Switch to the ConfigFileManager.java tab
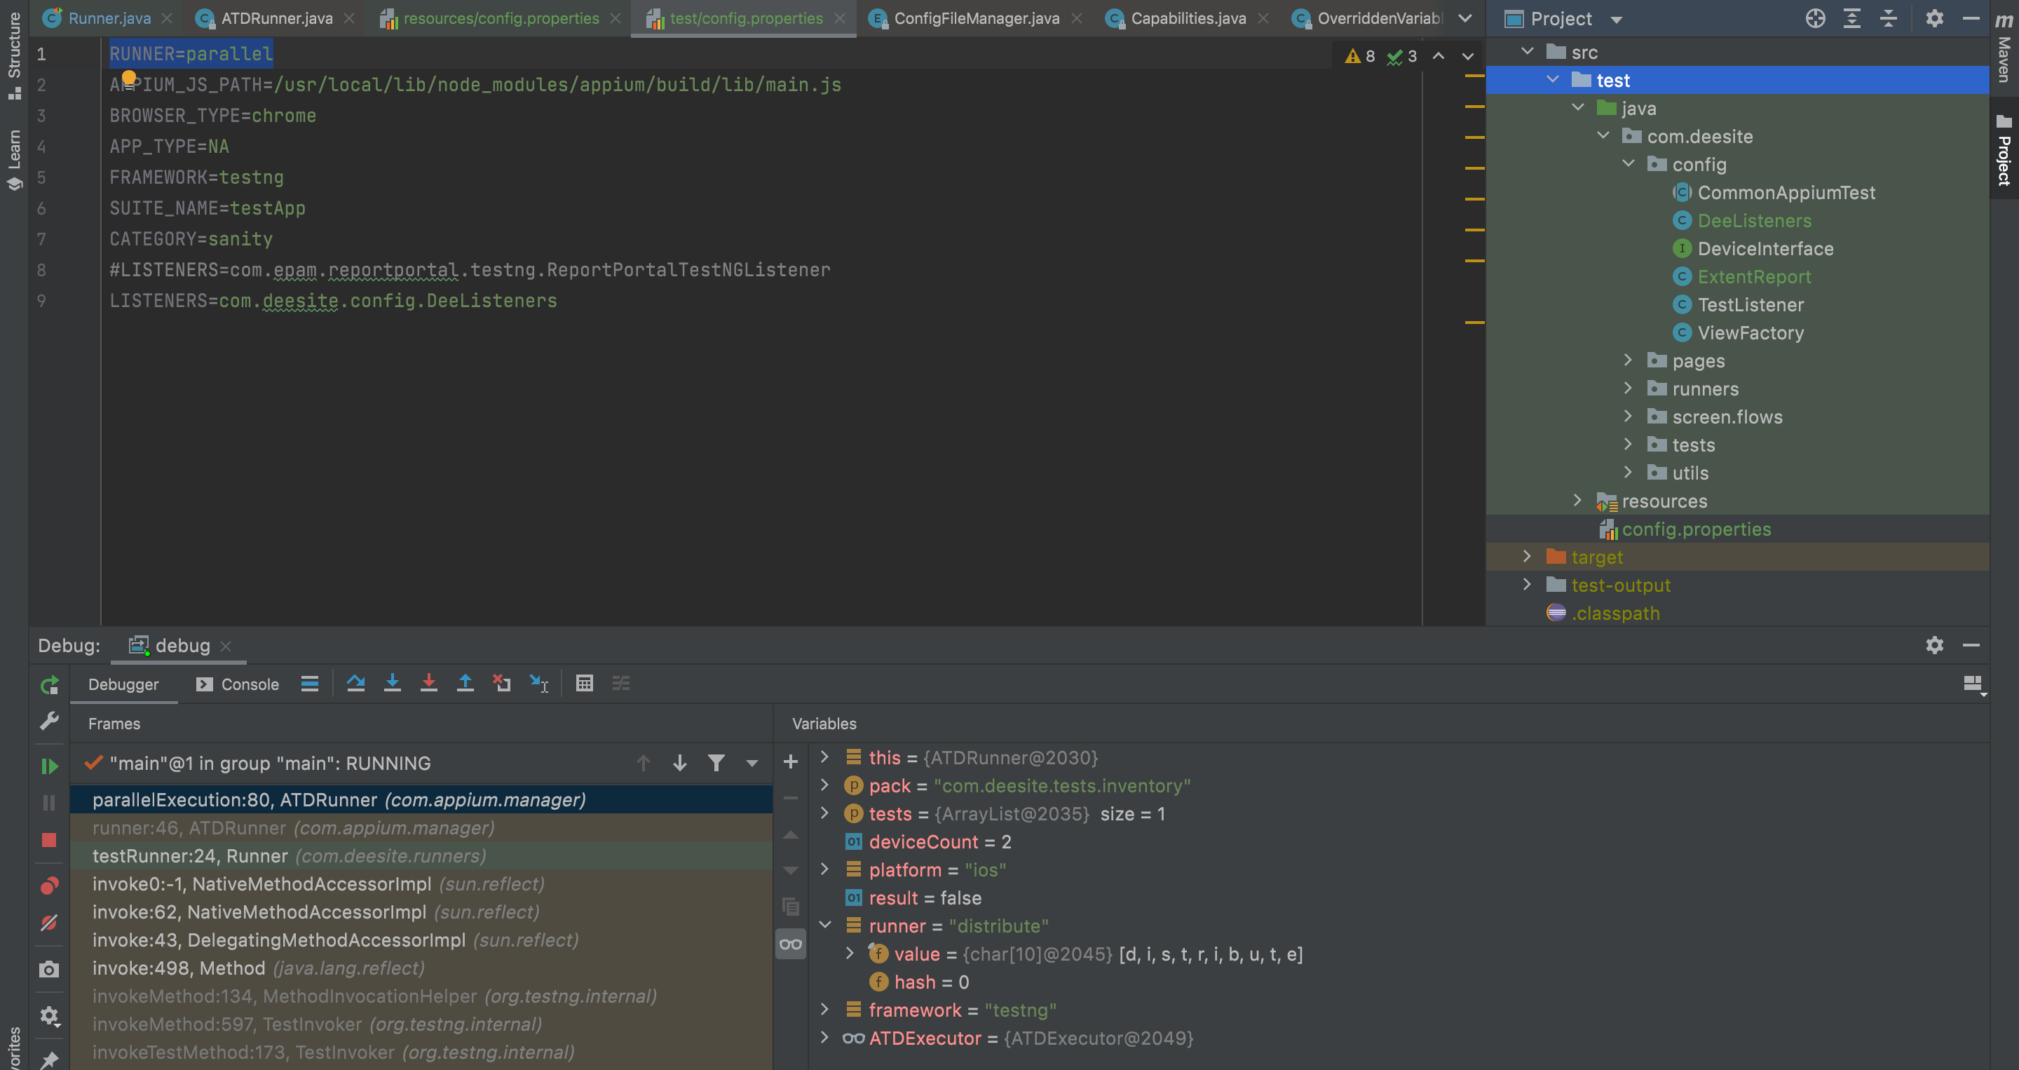 [x=976, y=18]
